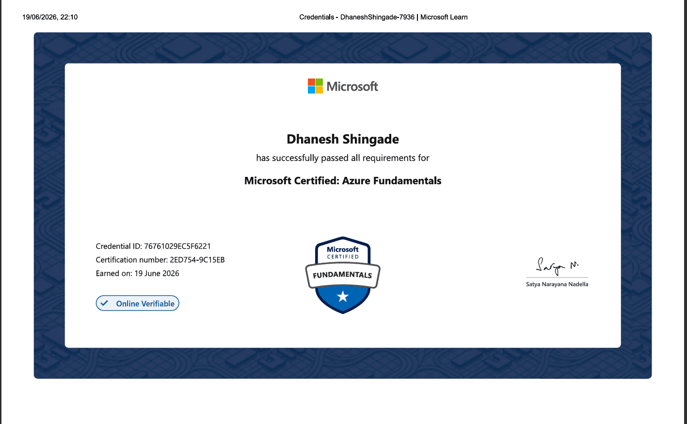Click the page header date 19/06/2026, 22:10

(x=50, y=17)
